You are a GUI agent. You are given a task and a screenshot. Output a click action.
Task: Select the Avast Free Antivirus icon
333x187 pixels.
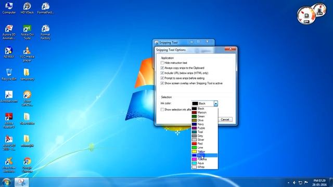(9, 165)
